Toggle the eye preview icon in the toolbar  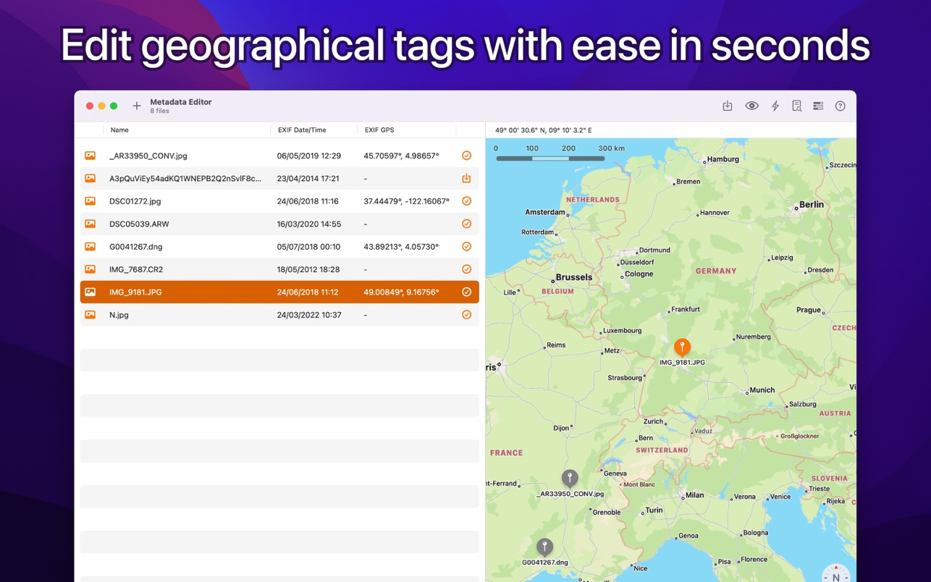[x=751, y=106]
